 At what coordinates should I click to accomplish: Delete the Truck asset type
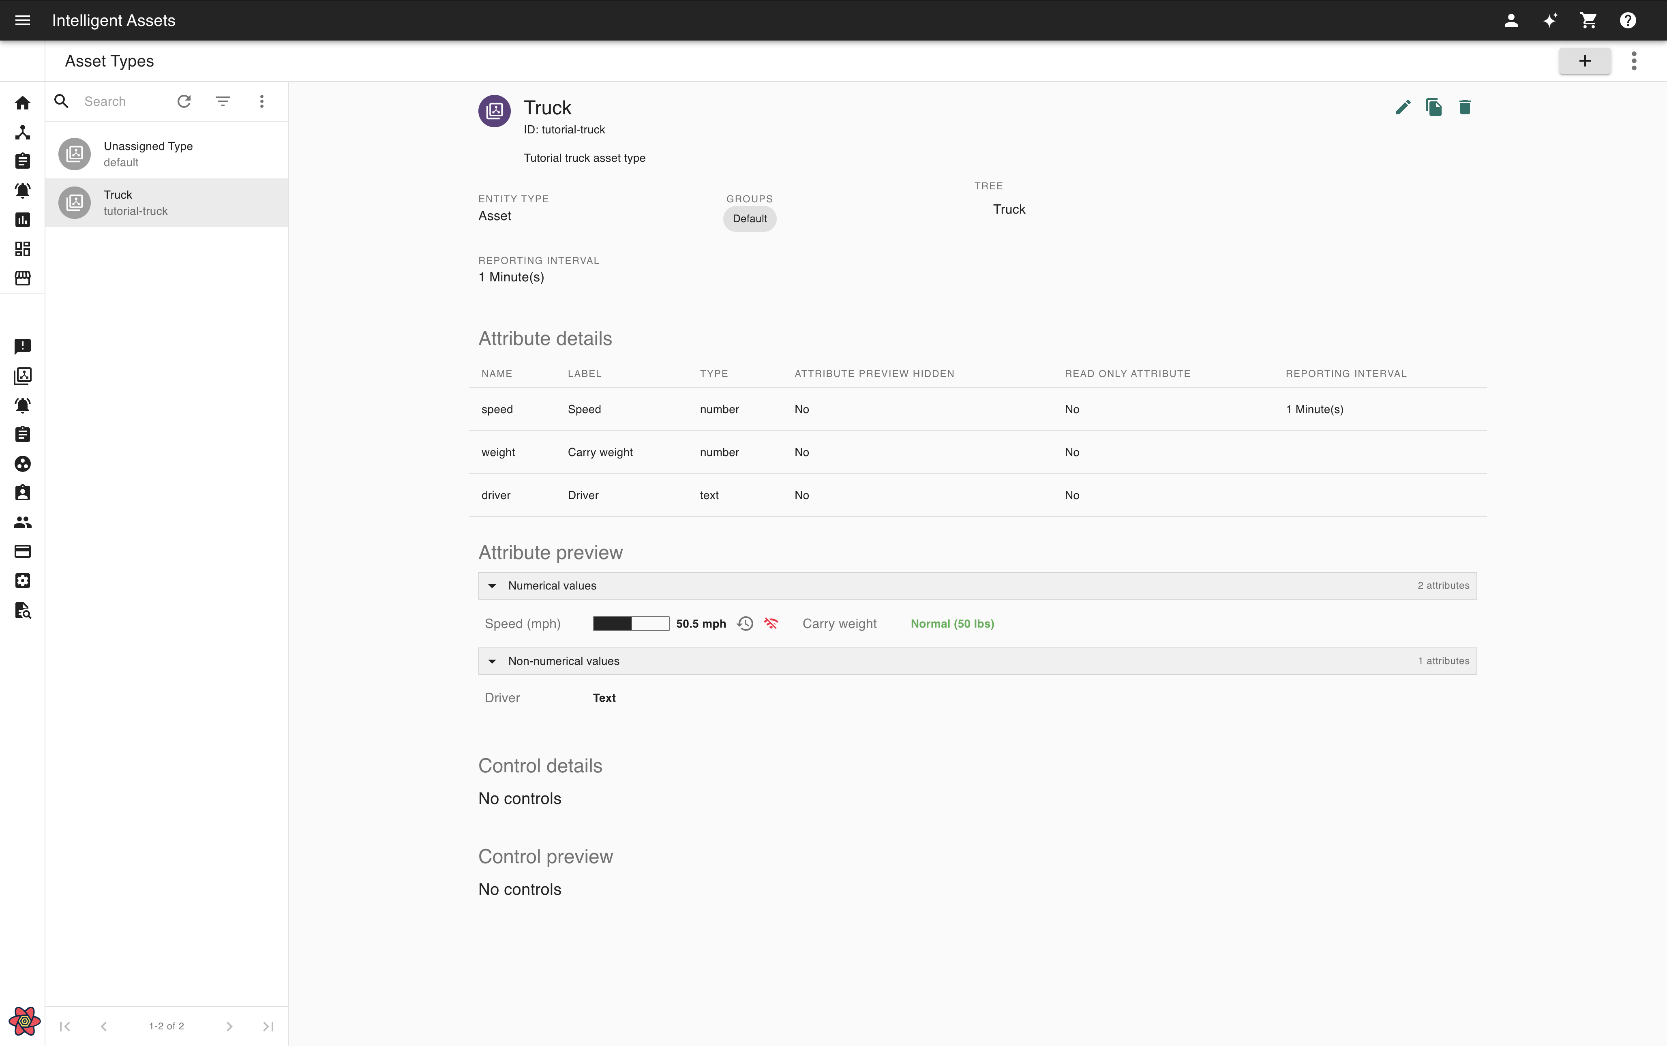[x=1464, y=107]
